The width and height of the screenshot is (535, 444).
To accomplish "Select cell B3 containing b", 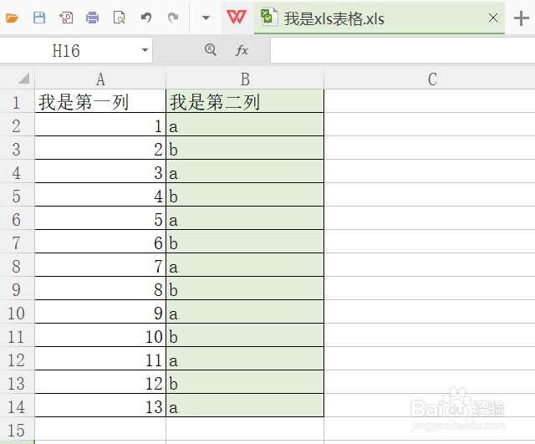I will 245,148.
